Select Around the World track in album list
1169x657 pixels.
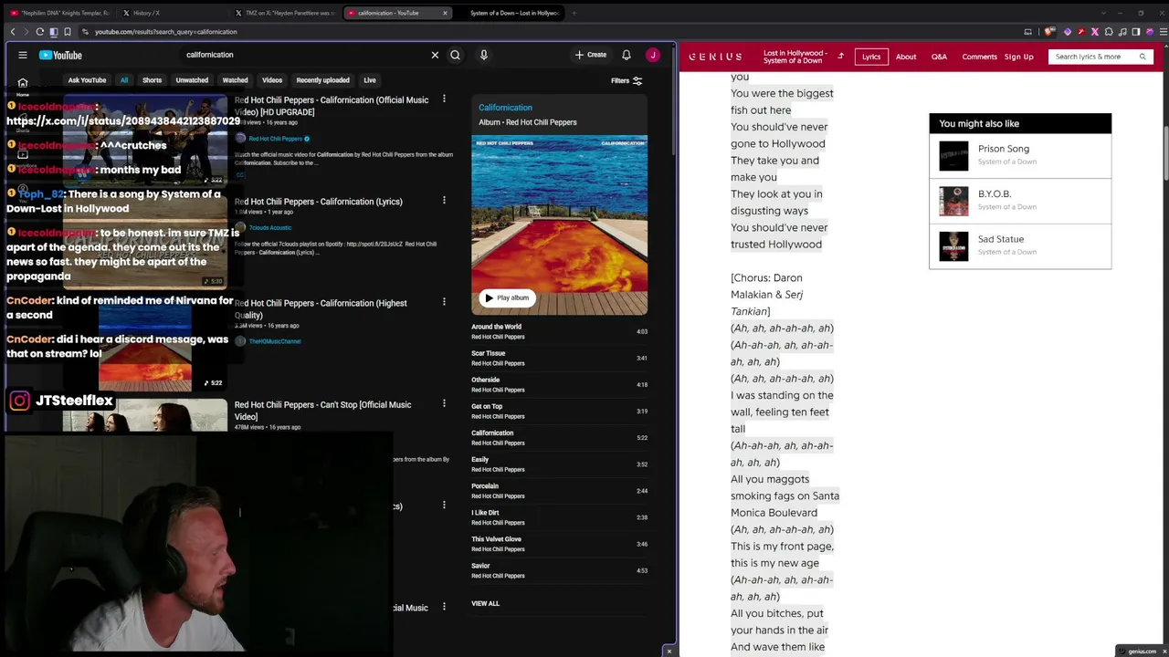tap(559, 331)
